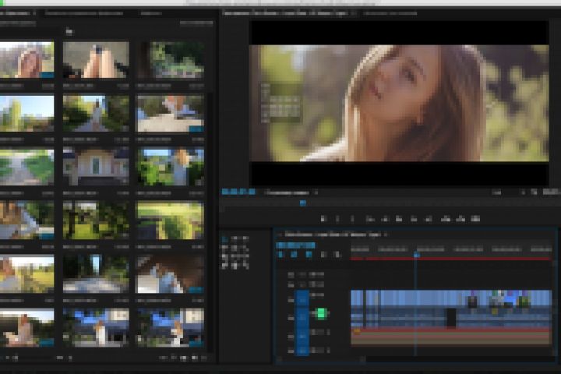The width and height of the screenshot is (561, 374).
Task: Click the timeline horizontal zoom scroll bar
Action: [320, 358]
